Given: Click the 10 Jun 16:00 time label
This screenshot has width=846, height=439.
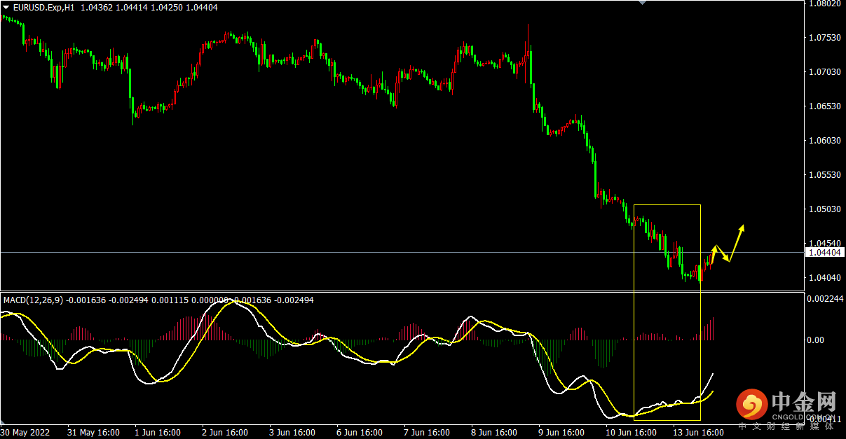Looking at the screenshot, I should (x=631, y=432).
